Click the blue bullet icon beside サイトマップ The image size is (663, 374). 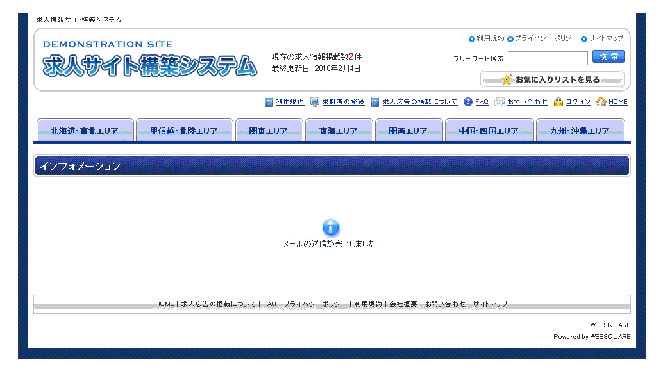tap(583, 38)
